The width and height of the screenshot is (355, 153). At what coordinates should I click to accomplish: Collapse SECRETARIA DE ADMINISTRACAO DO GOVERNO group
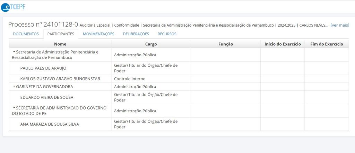tap(14, 108)
